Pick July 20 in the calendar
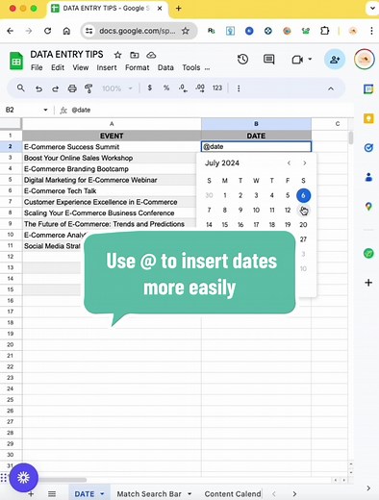This screenshot has height=500, width=379. click(303, 225)
